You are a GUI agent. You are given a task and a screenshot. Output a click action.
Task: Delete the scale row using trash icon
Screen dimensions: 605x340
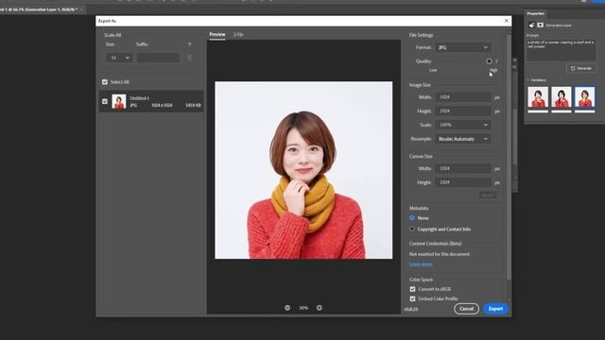pos(189,58)
